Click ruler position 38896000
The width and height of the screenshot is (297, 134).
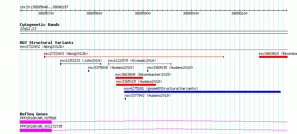[x=191, y=13]
